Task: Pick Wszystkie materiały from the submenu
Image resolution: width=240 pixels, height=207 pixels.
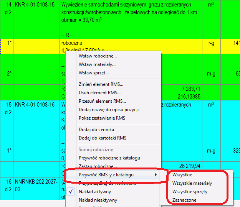Action: click(192, 183)
